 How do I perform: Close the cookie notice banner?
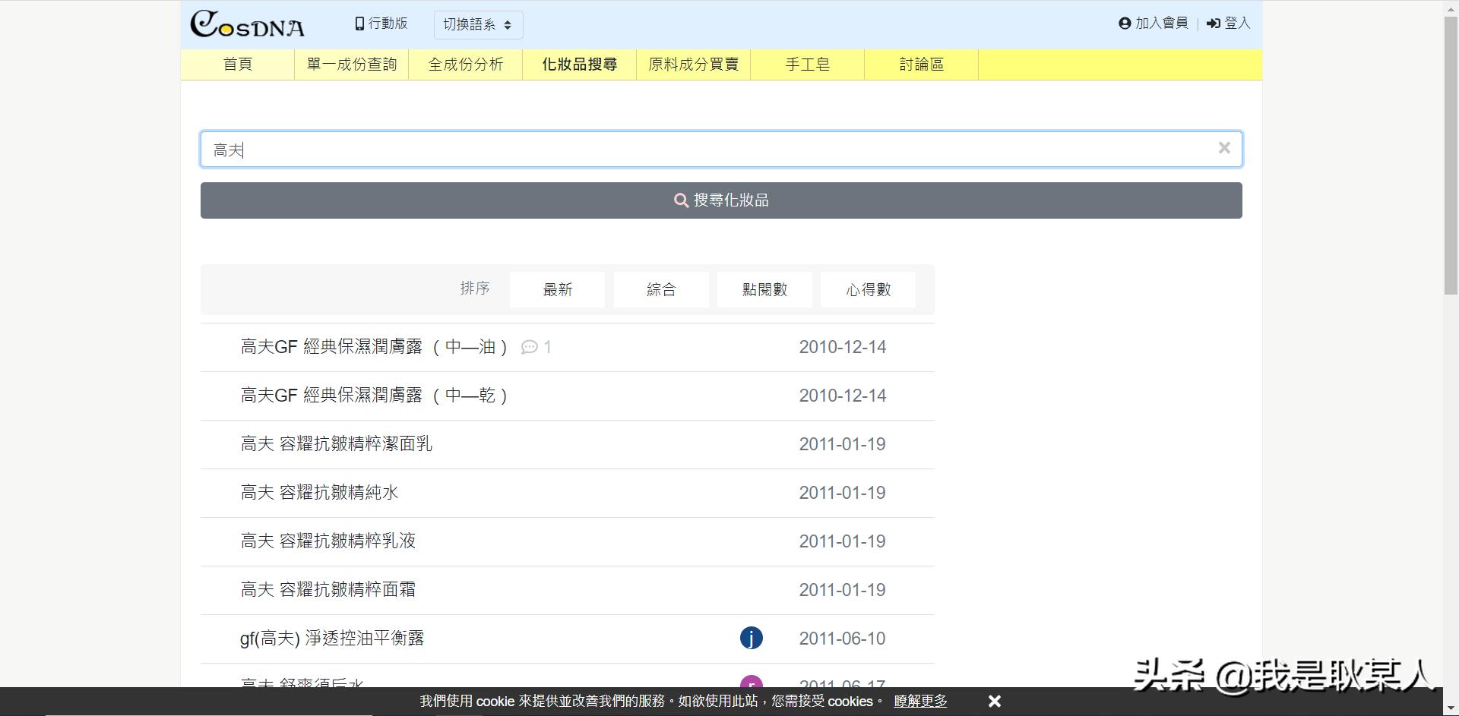(994, 701)
